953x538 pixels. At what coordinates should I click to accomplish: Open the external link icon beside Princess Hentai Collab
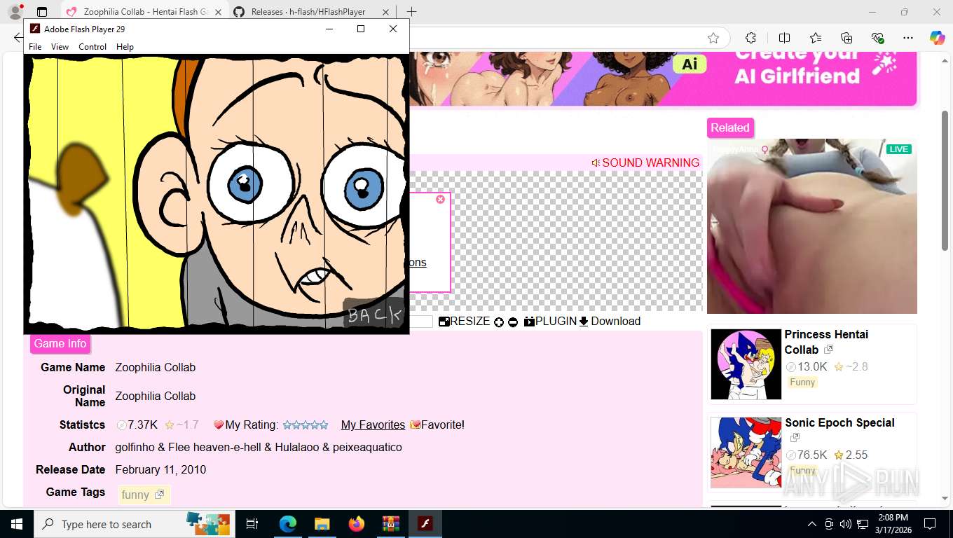tap(828, 350)
